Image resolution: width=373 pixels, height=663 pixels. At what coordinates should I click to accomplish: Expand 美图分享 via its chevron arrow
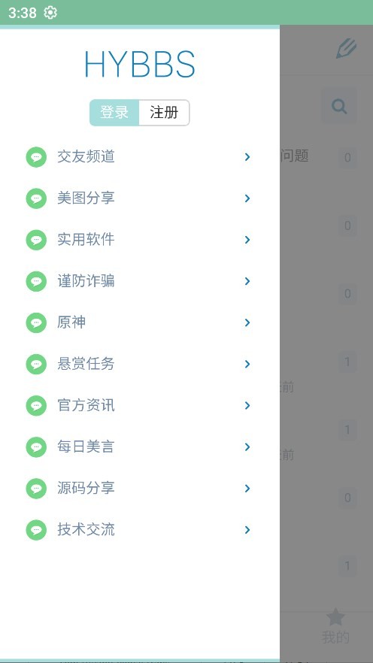[x=247, y=198]
